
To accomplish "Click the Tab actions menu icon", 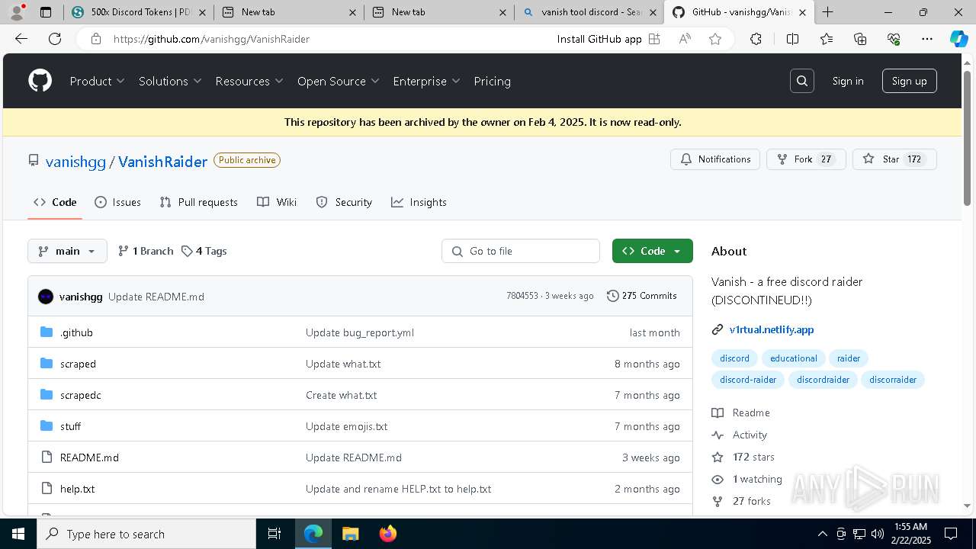I will pyautogui.click(x=46, y=12).
